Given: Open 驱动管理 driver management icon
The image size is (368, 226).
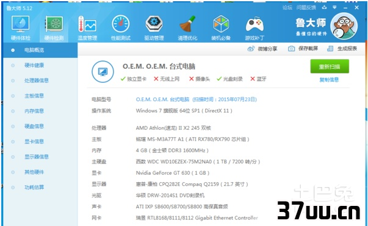Looking at the screenshot, I should click(154, 24).
